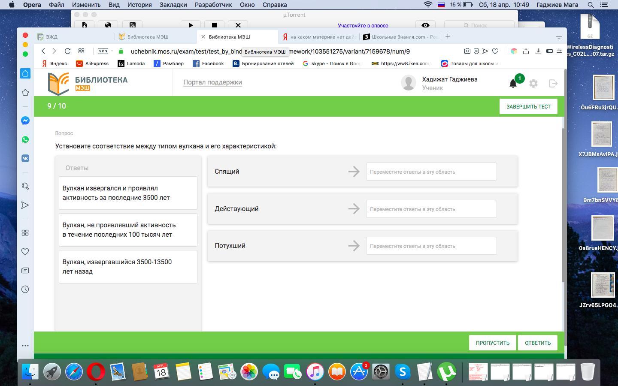This screenshot has width=618, height=386.
Task: Open the Портал поддержки link
Action: 212,82
